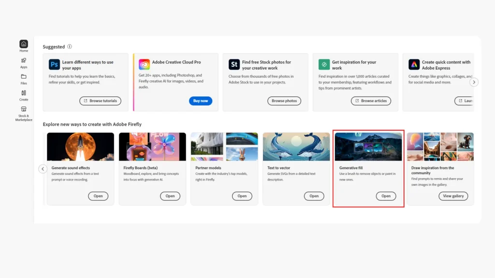The image size is (495, 278).
Task: Click the Photoshop icon on the tutorials card
Action: point(54,63)
